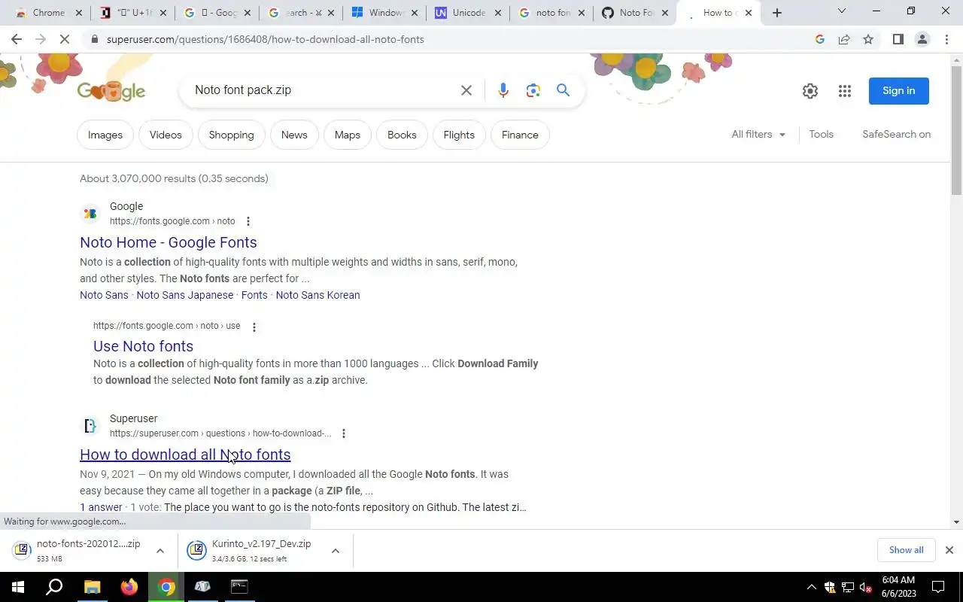Select the Finance filter
The width and height of the screenshot is (963, 602).
point(520,135)
